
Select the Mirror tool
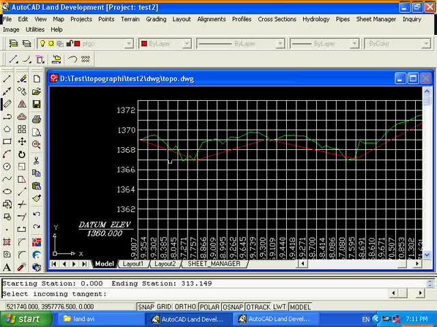click(x=22, y=104)
